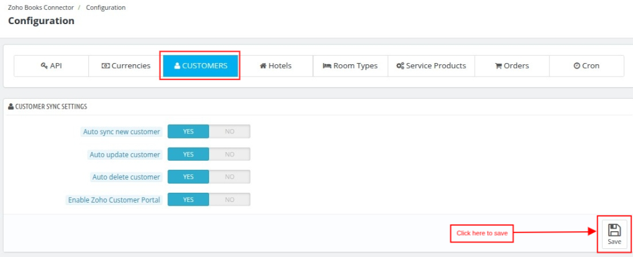Click the Save button label
Screen dimensions: 633x257
(614, 242)
